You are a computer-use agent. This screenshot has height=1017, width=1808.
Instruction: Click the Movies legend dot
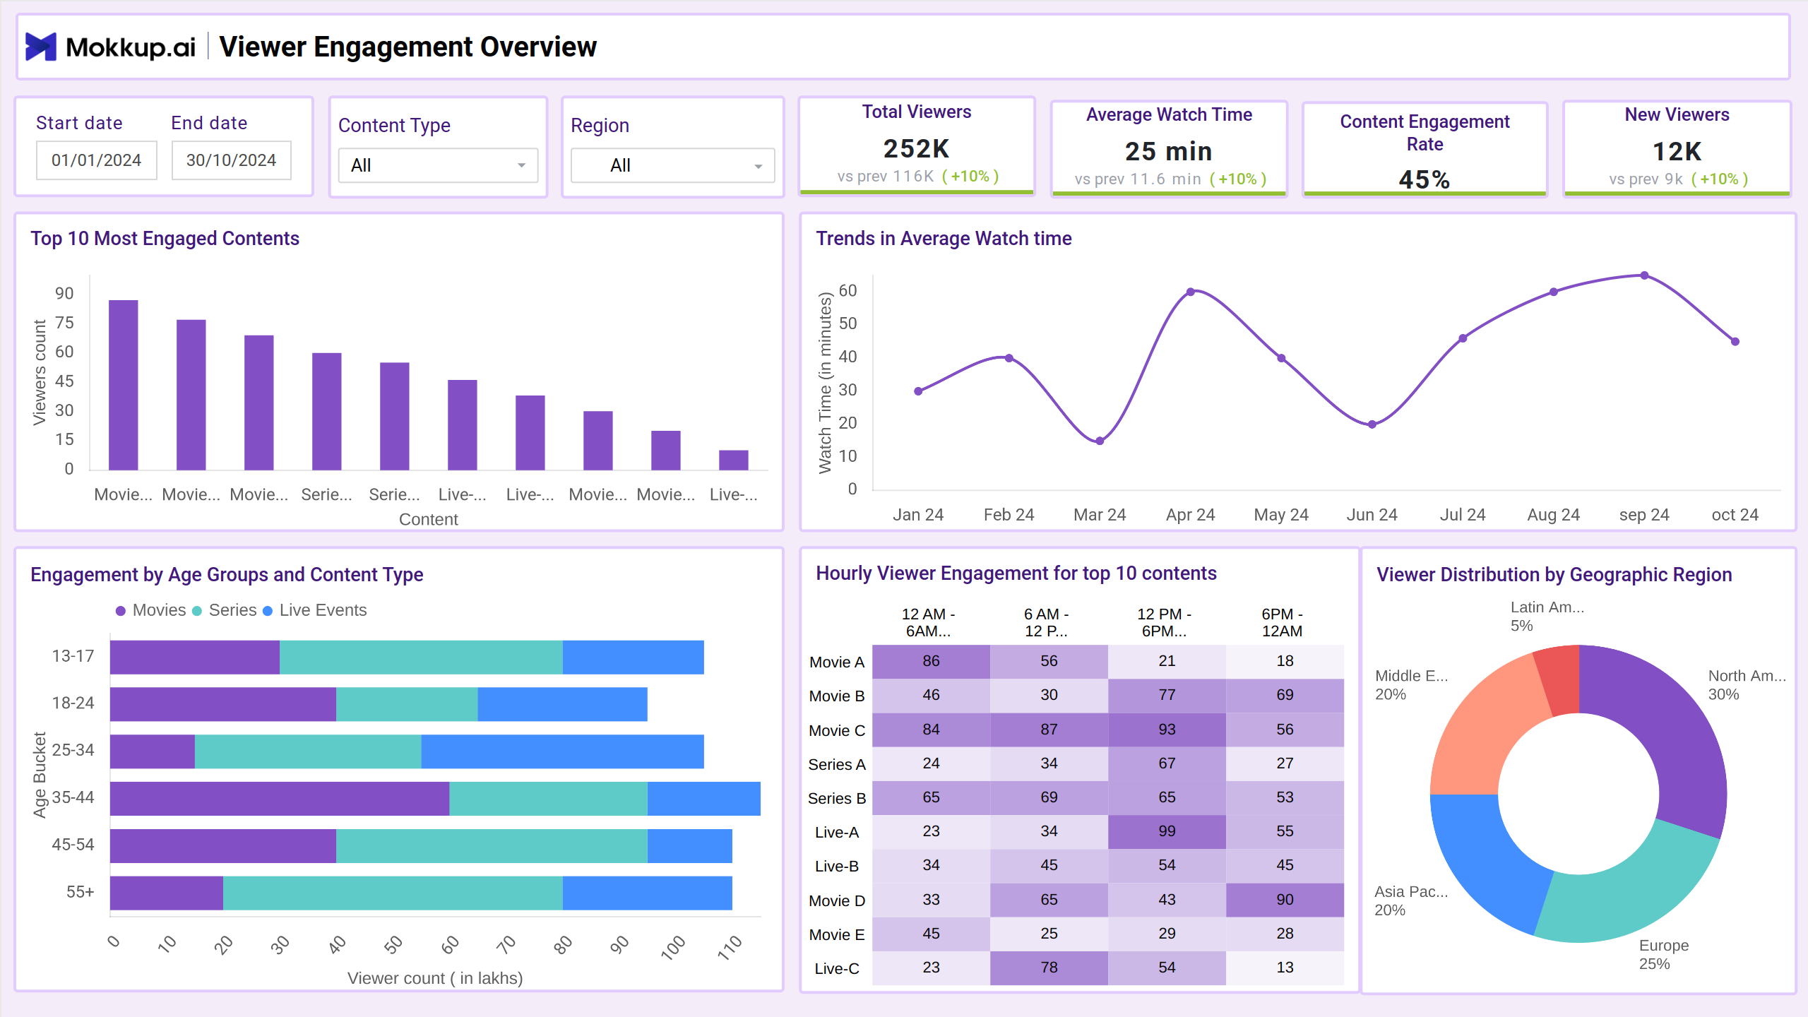tap(121, 611)
